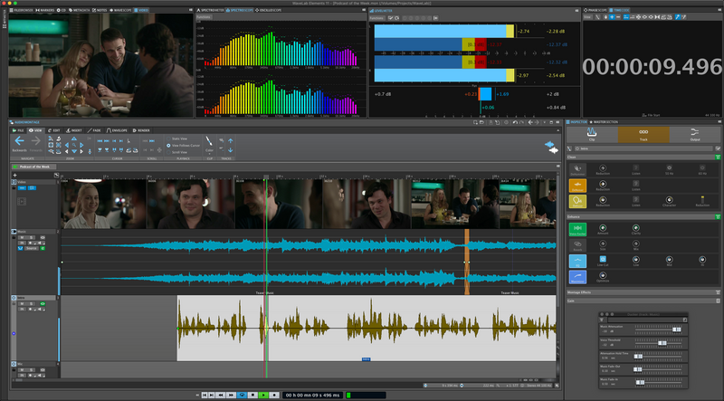Click the Forwards navigate arrow
The height and width of the screenshot is (401, 724).
[x=36, y=141]
